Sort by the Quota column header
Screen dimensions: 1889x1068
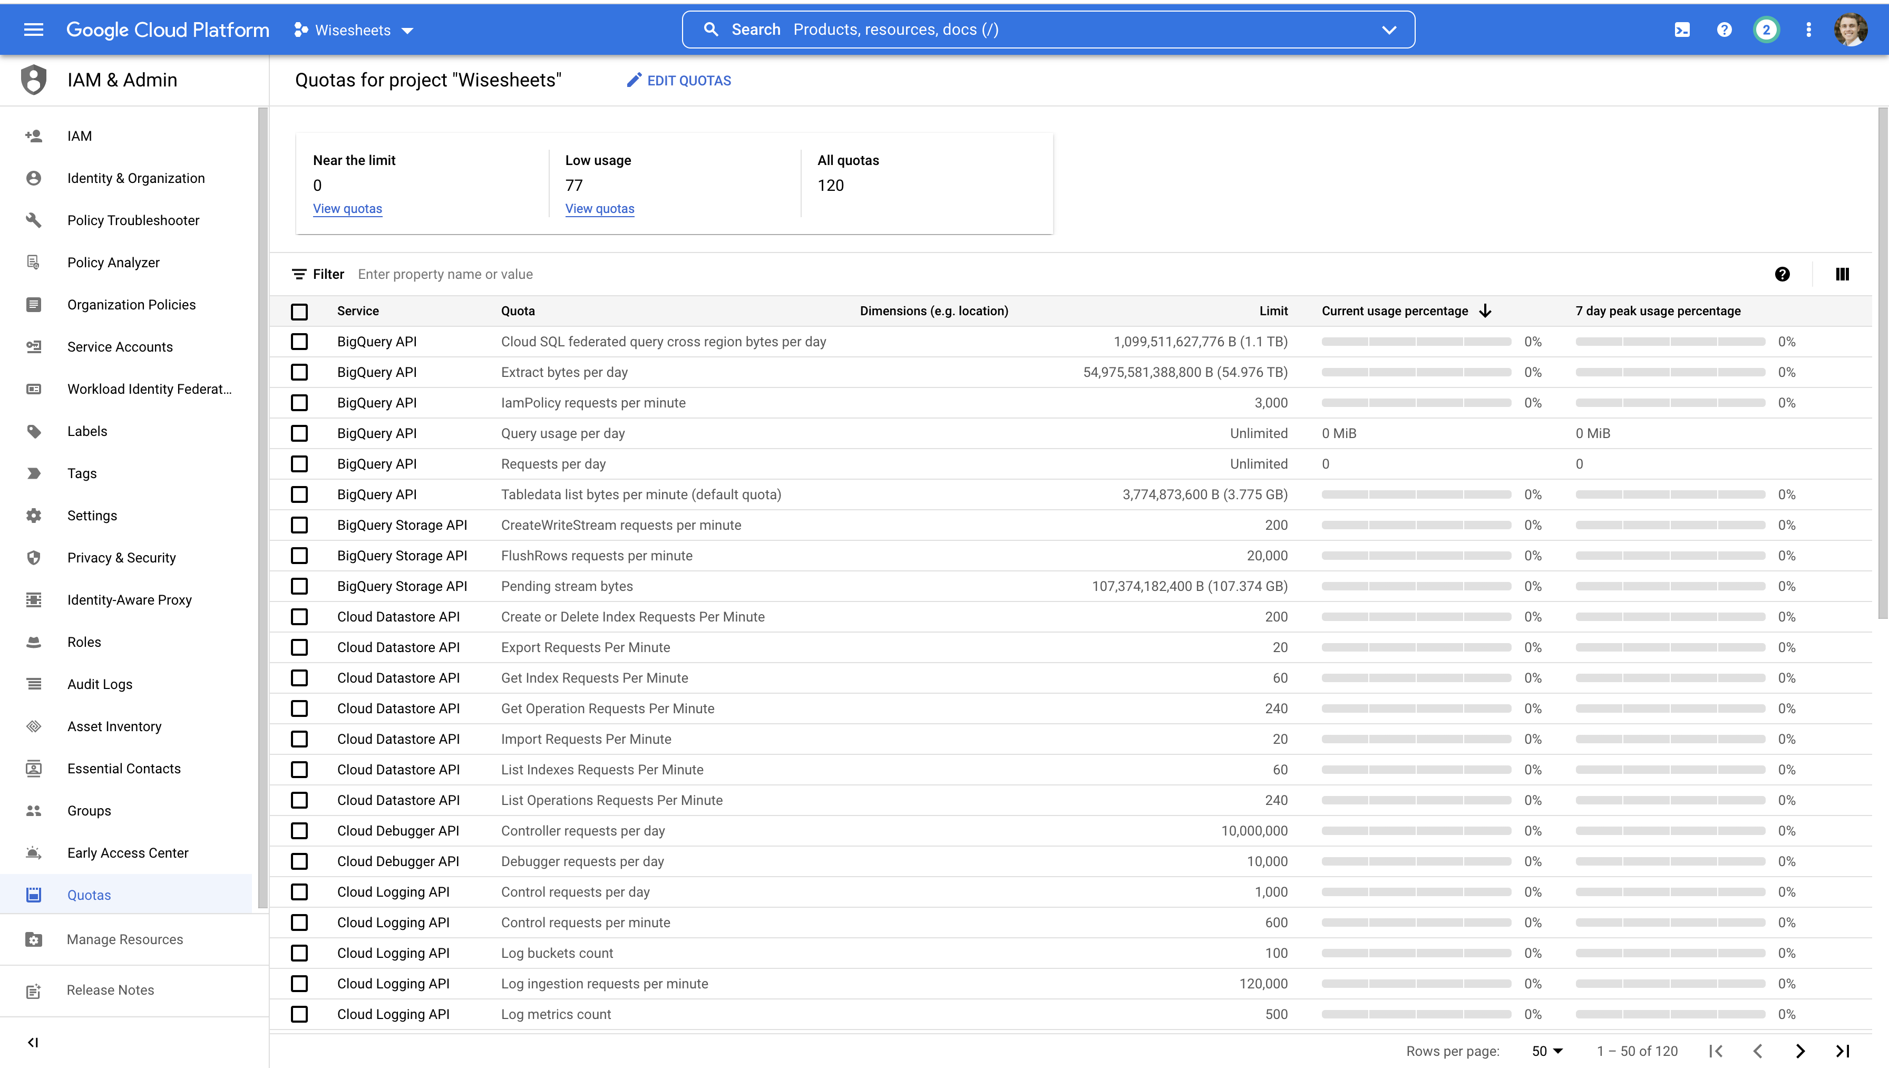pyautogui.click(x=518, y=311)
